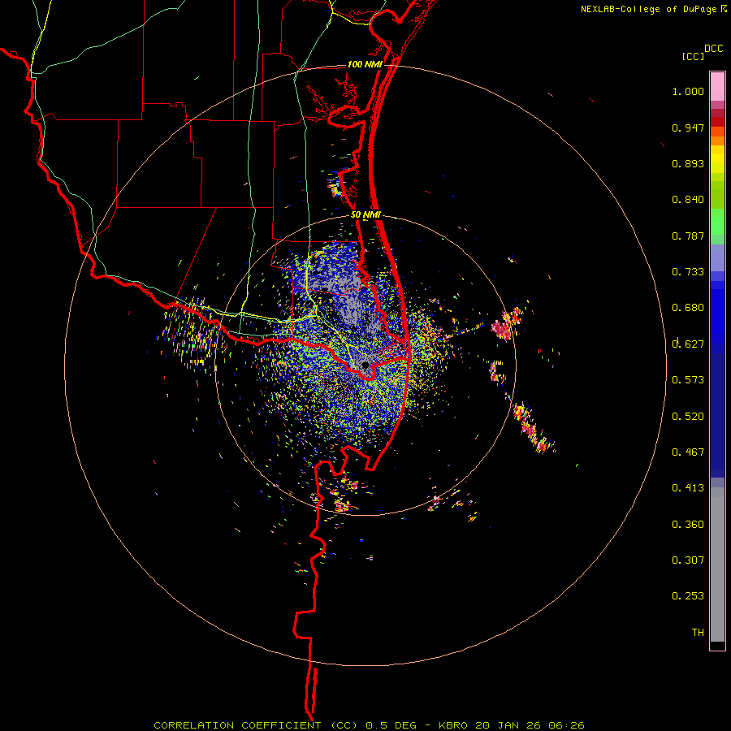The height and width of the screenshot is (731, 731).
Task: Click the 0.893 scale value
Action: click(x=688, y=163)
